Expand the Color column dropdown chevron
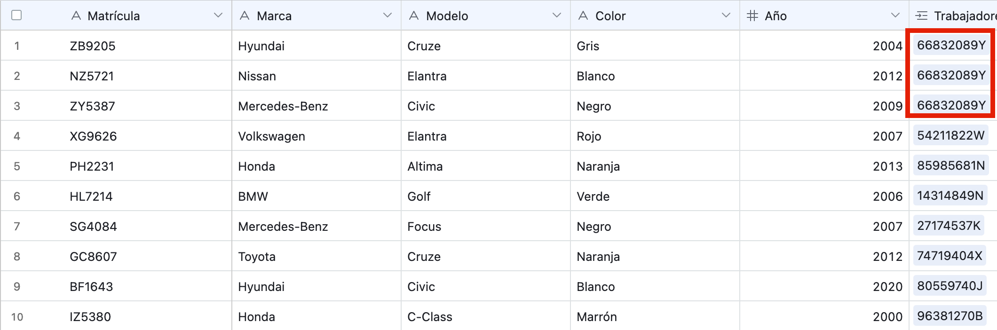997x330 pixels. (726, 16)
